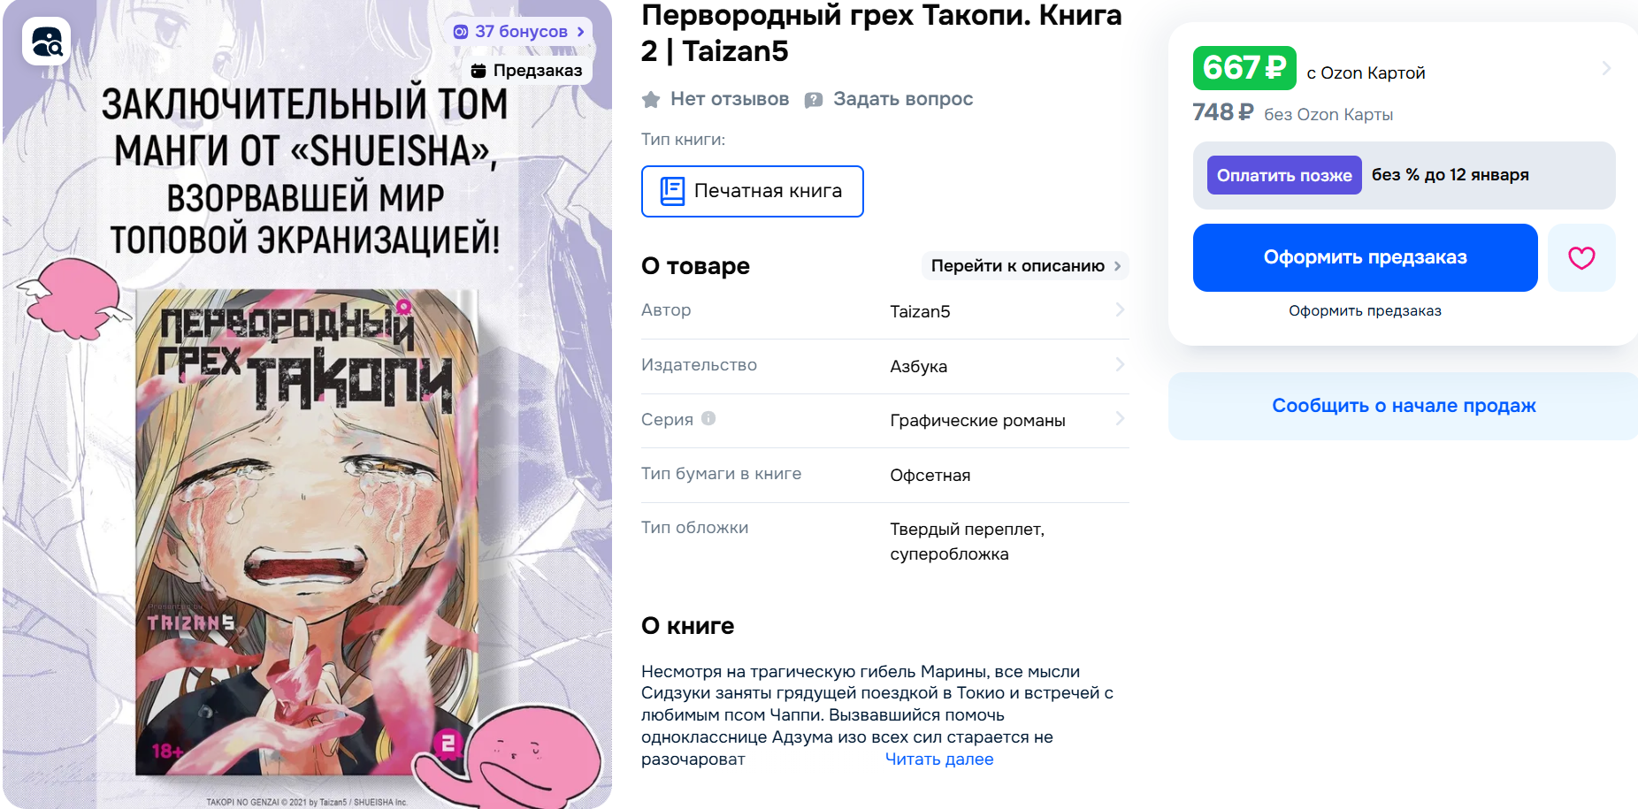Click Оформить предзаказ blue button

(1365, 257)
